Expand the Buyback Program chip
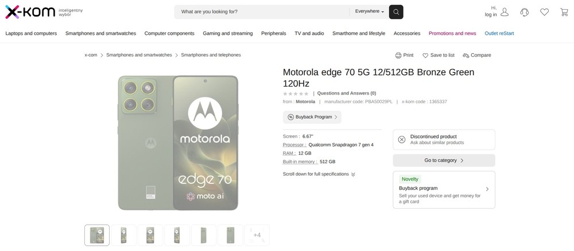This screenshot has width=574, height=251. 312,117
